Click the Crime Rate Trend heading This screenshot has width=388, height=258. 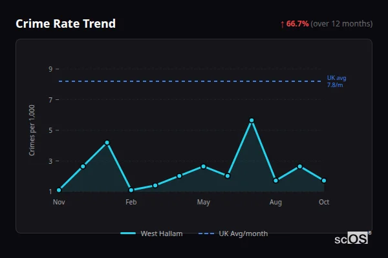65,24
